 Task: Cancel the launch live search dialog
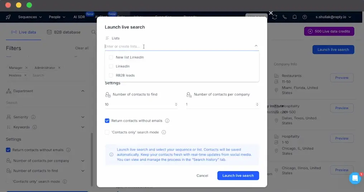(202, 175)
